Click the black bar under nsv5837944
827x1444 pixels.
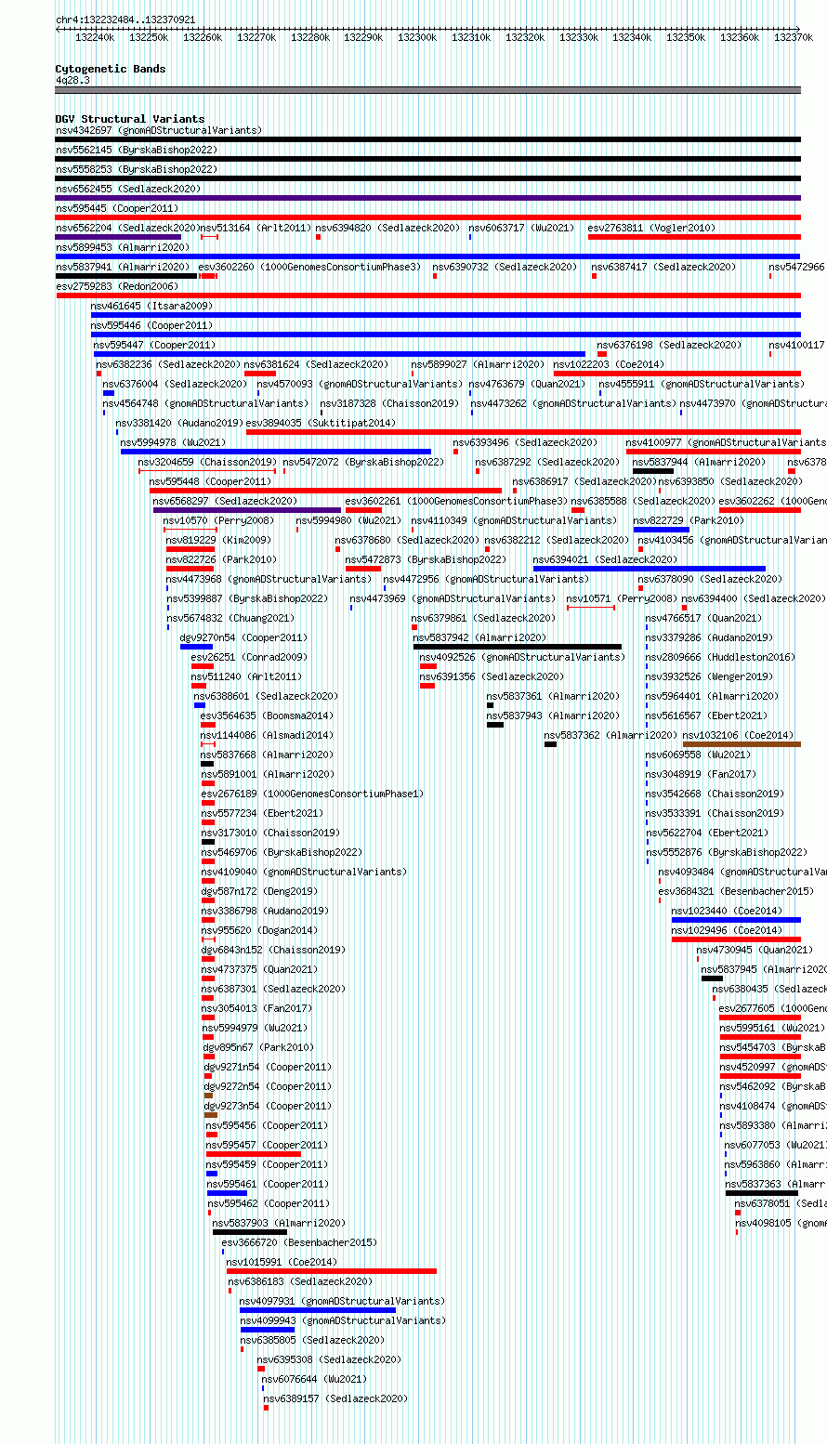coord(653,471)
